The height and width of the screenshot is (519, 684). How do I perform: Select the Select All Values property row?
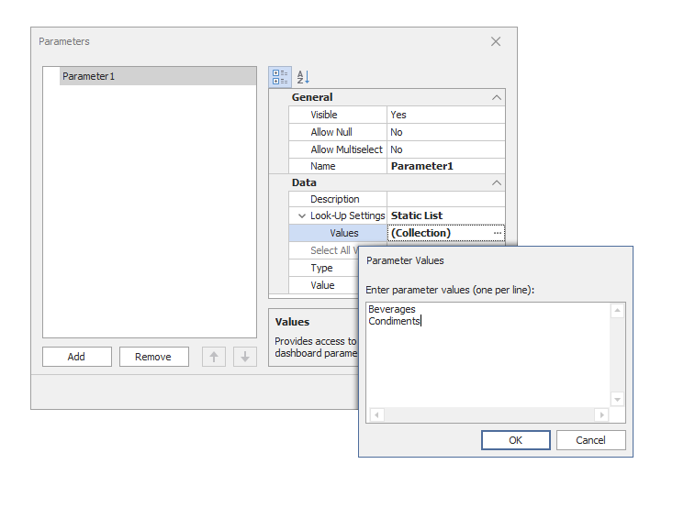[x=324, y=250]
